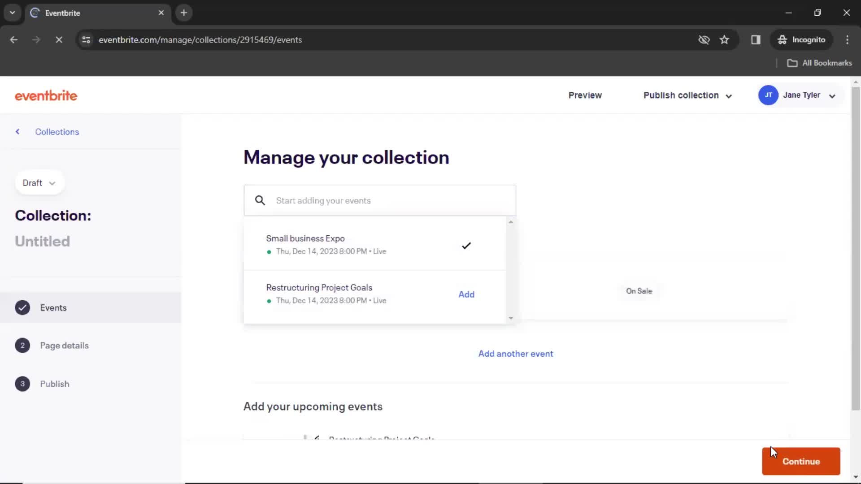Click the page vertical scrollbar
861x484 pixels.
coord(856,249)
